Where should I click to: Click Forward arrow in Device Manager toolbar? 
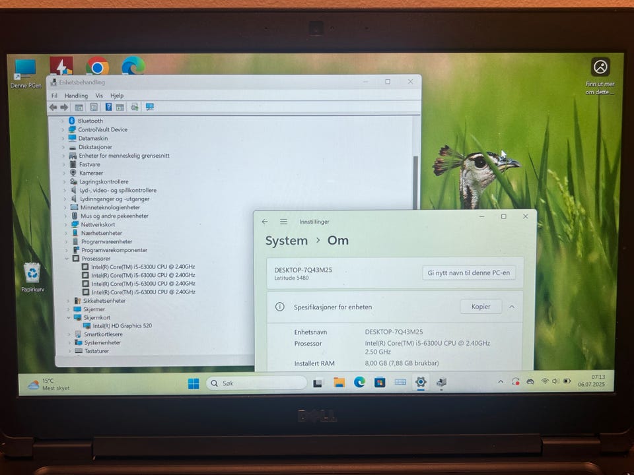click(x=64, y=107)
